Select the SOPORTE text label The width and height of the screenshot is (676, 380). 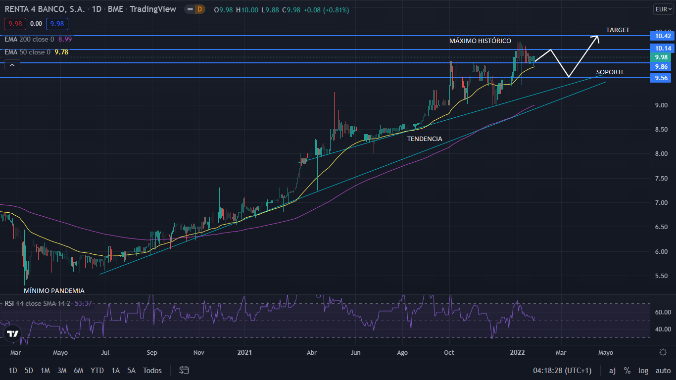(610, 72)
